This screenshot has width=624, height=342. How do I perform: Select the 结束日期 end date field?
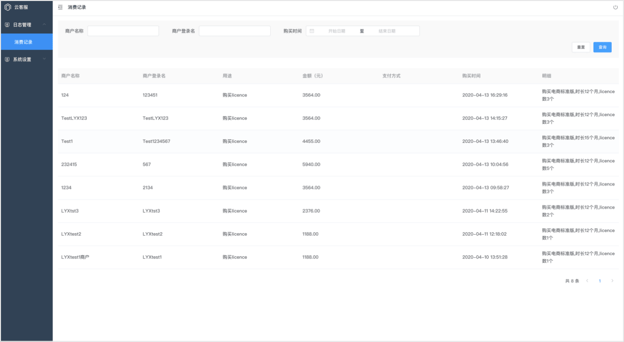(387, 31)
